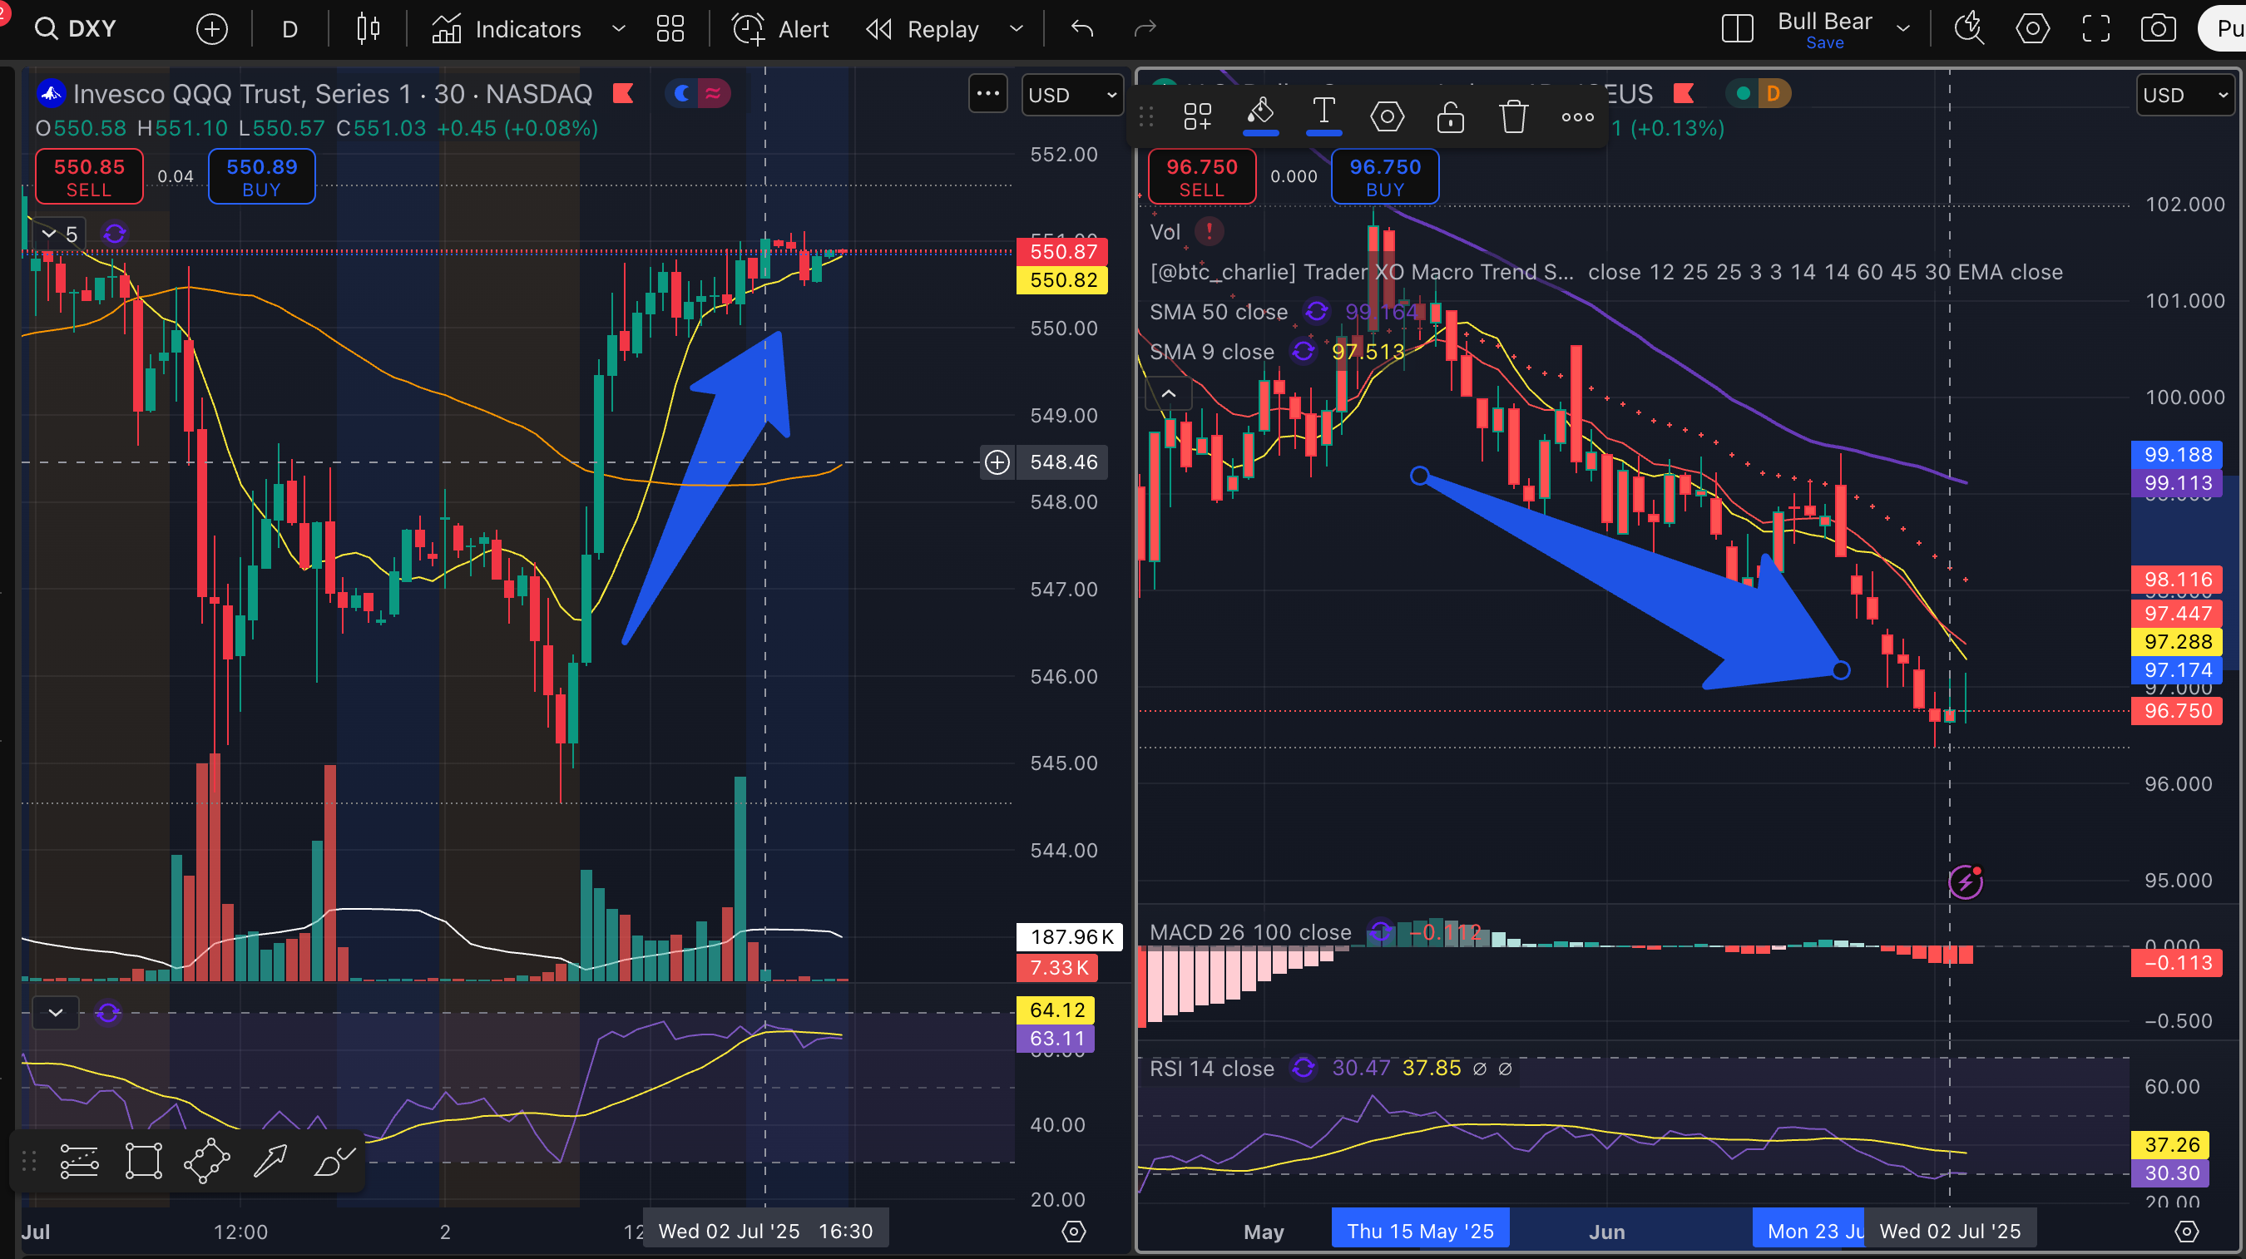Open quick search lightning icon
The width and height of the screenshot is (2246, 1259).
click(x=1969, y=29)
